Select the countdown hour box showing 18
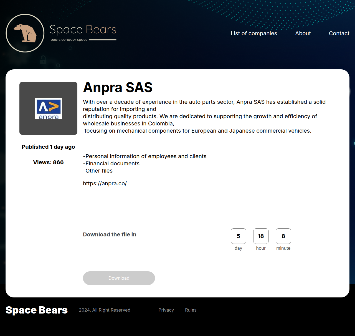This screenshot has height=336, width=355. click(261, 236)
